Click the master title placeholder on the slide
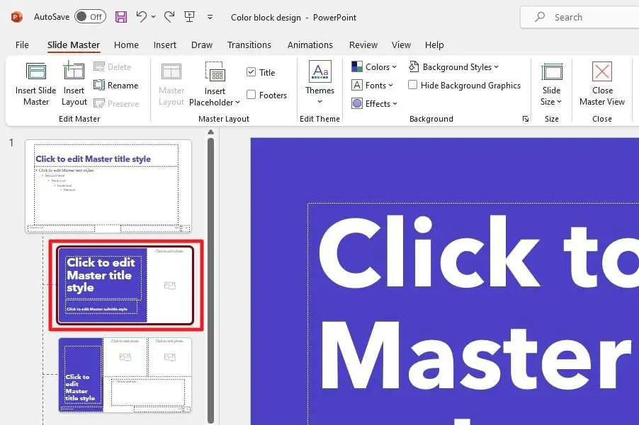This screenshot has width=639, height=425. (x=473, y=314)
